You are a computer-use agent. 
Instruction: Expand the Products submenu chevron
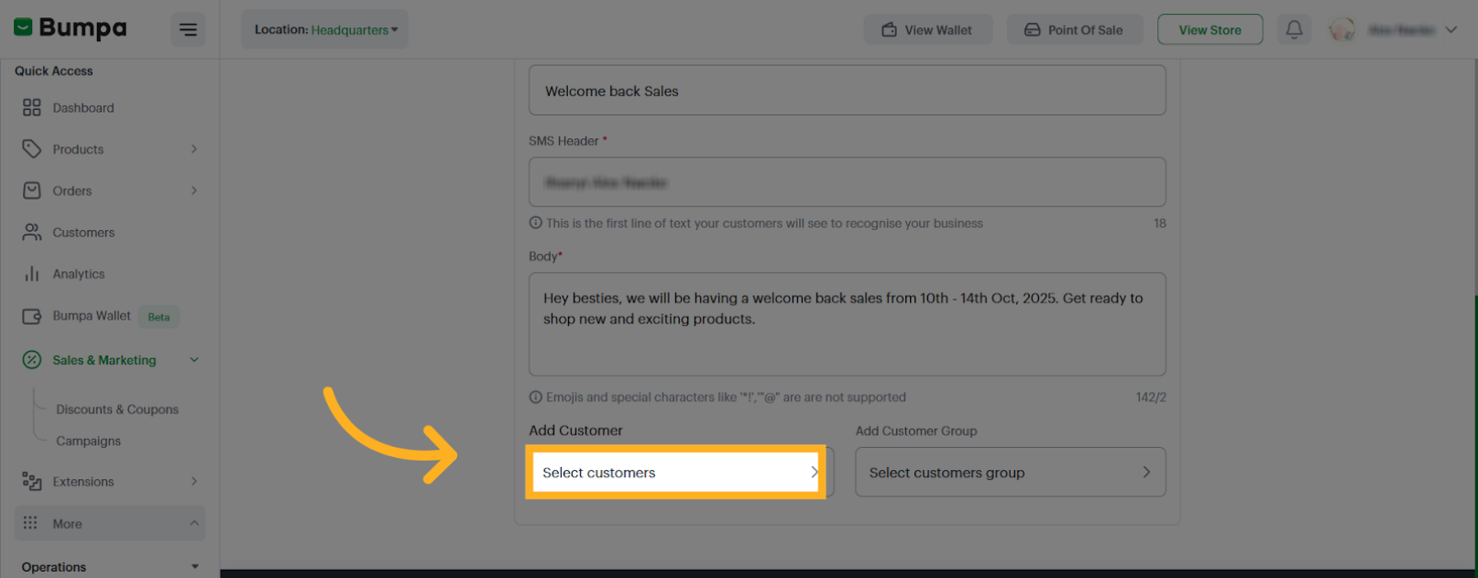(193, 149)
